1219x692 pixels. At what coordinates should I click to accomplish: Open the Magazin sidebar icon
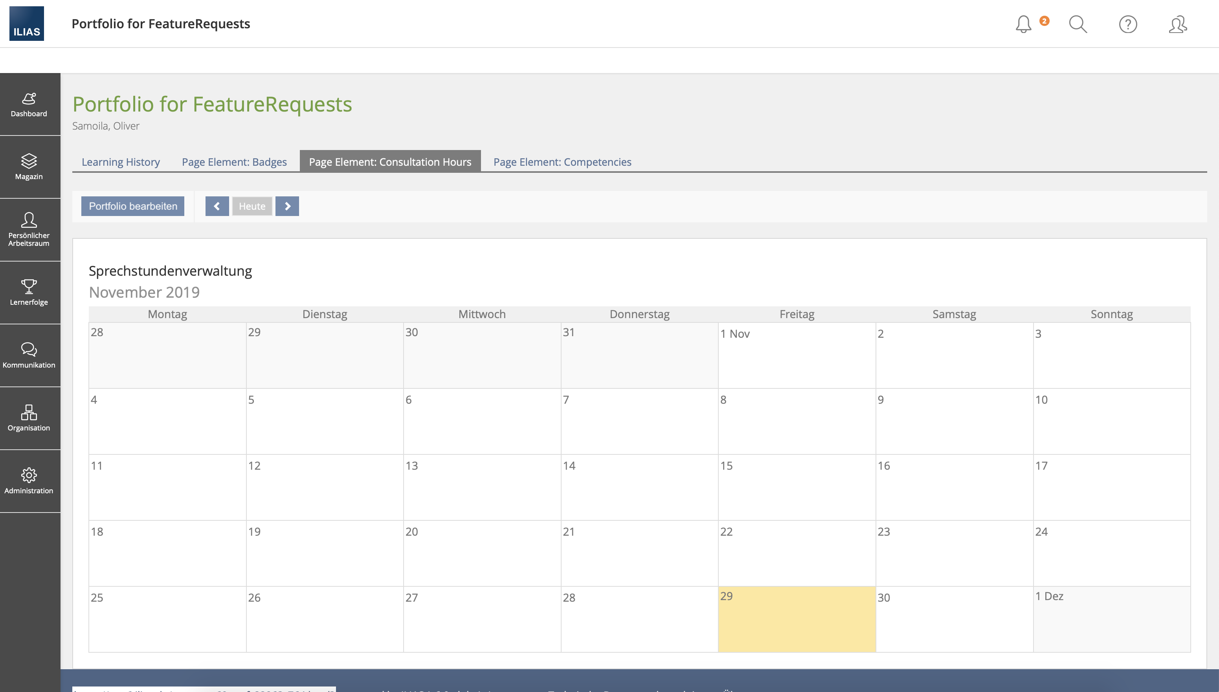(29, 167)
